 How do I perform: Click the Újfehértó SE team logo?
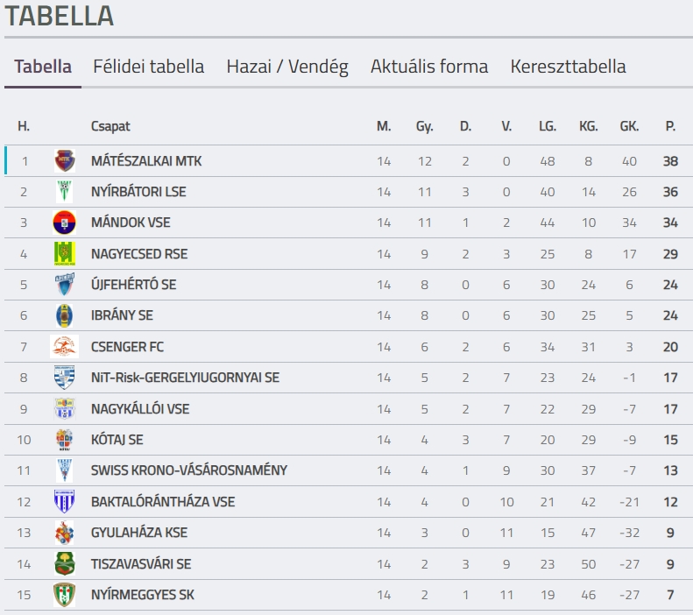(x=64, y=285)
